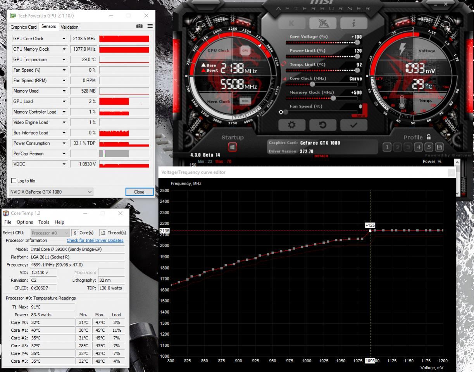This screenshot has height=372, width=474.
Task: Open the Core Temp Select CPU dropdown
Action: (50, 233)
